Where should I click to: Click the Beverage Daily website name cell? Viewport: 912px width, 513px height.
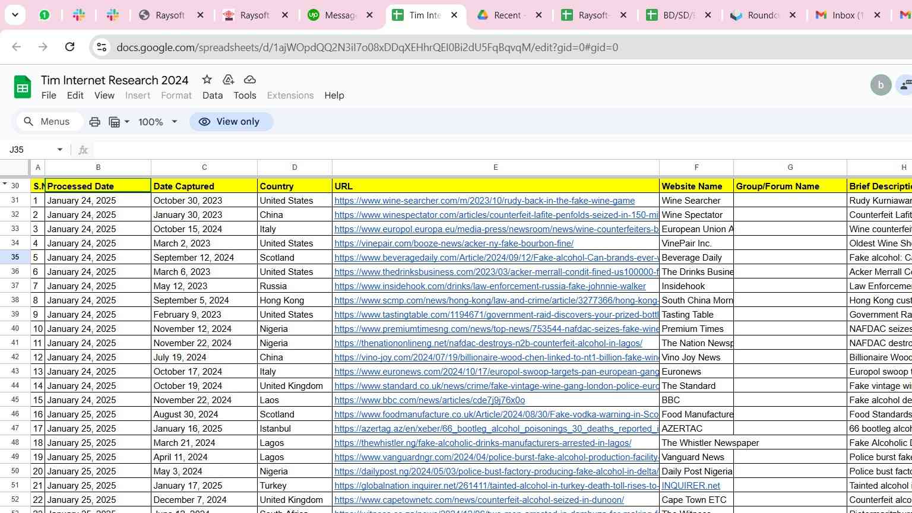(x=696, y=258)
